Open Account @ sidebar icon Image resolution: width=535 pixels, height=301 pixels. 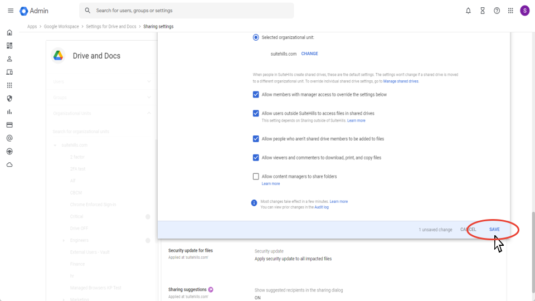9,138
